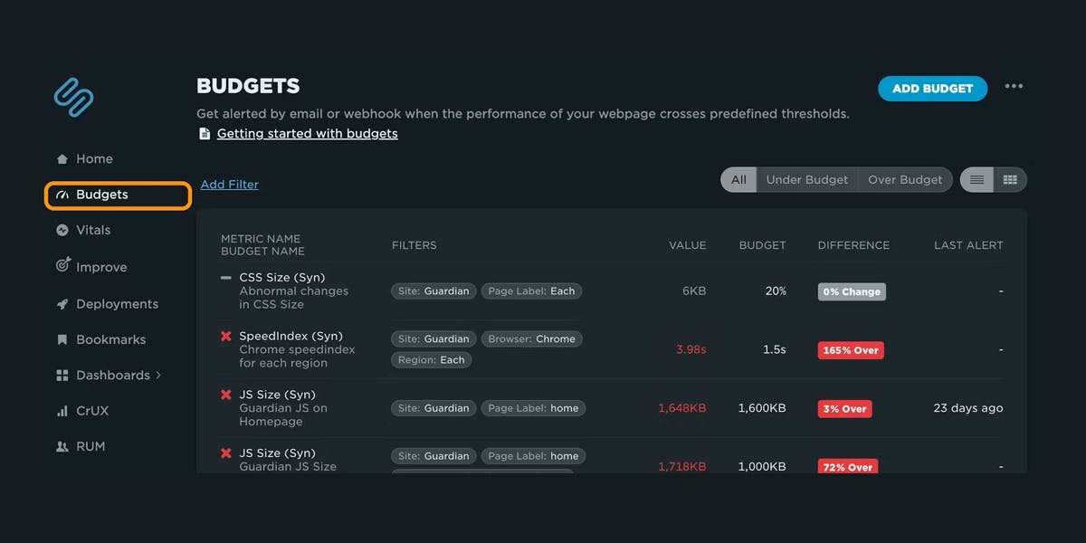Viewport: 1086px width, 543px height.
Task: Show only Over Budget items
Action: [x=905, y=180]
